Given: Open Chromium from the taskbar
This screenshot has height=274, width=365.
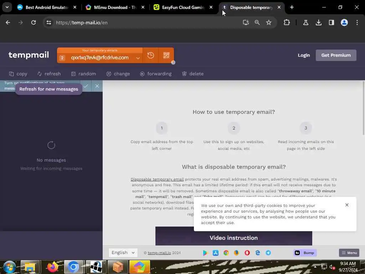Looking at the screenshot, I should (x=73, y=267).
